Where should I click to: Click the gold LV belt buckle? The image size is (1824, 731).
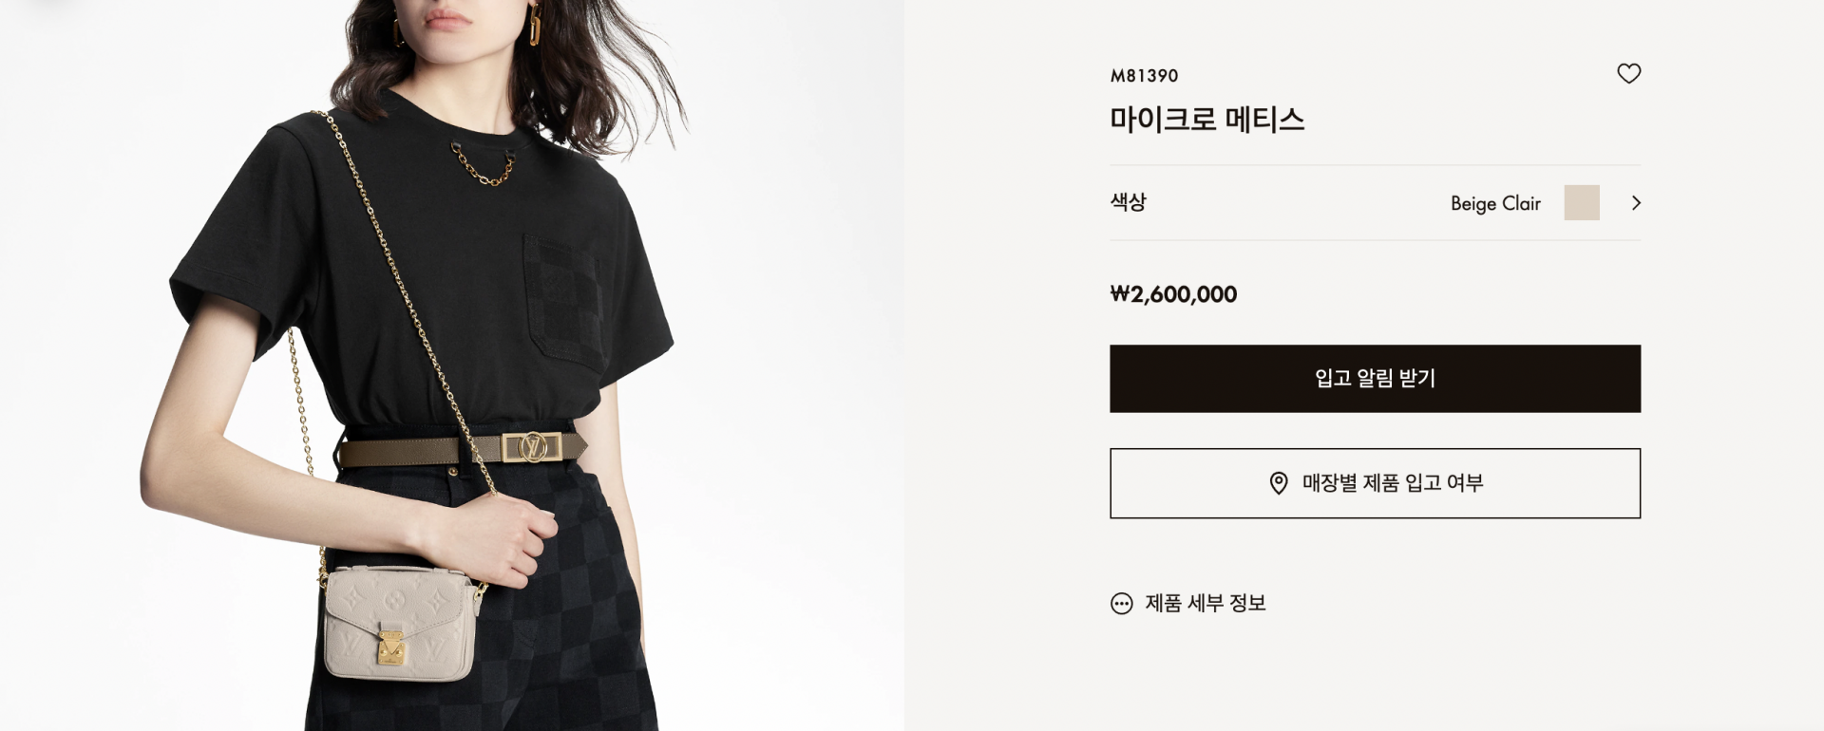coord(533,447)
